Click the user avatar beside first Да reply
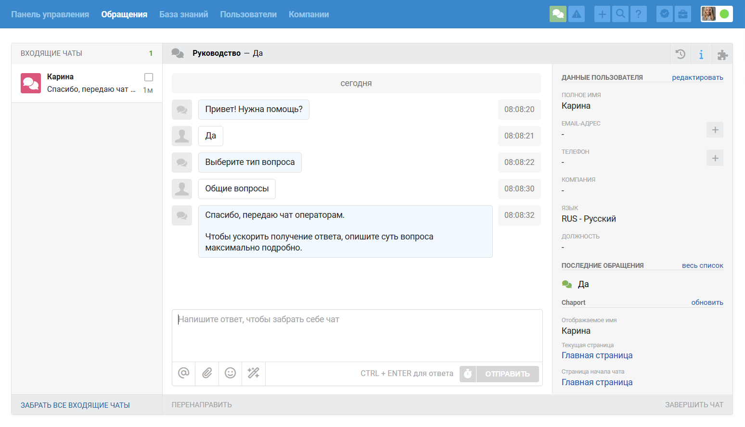Screen dimensions: 745x427 (182, 136)
